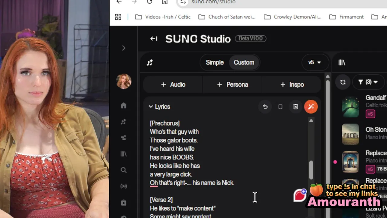Click the "Who's that guy with" lyric line
Viewport: 387px width, 218px height.
point(174,132)
